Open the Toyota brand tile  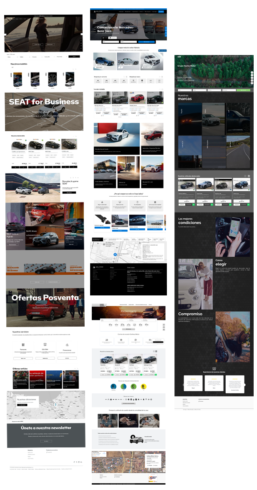190,119
